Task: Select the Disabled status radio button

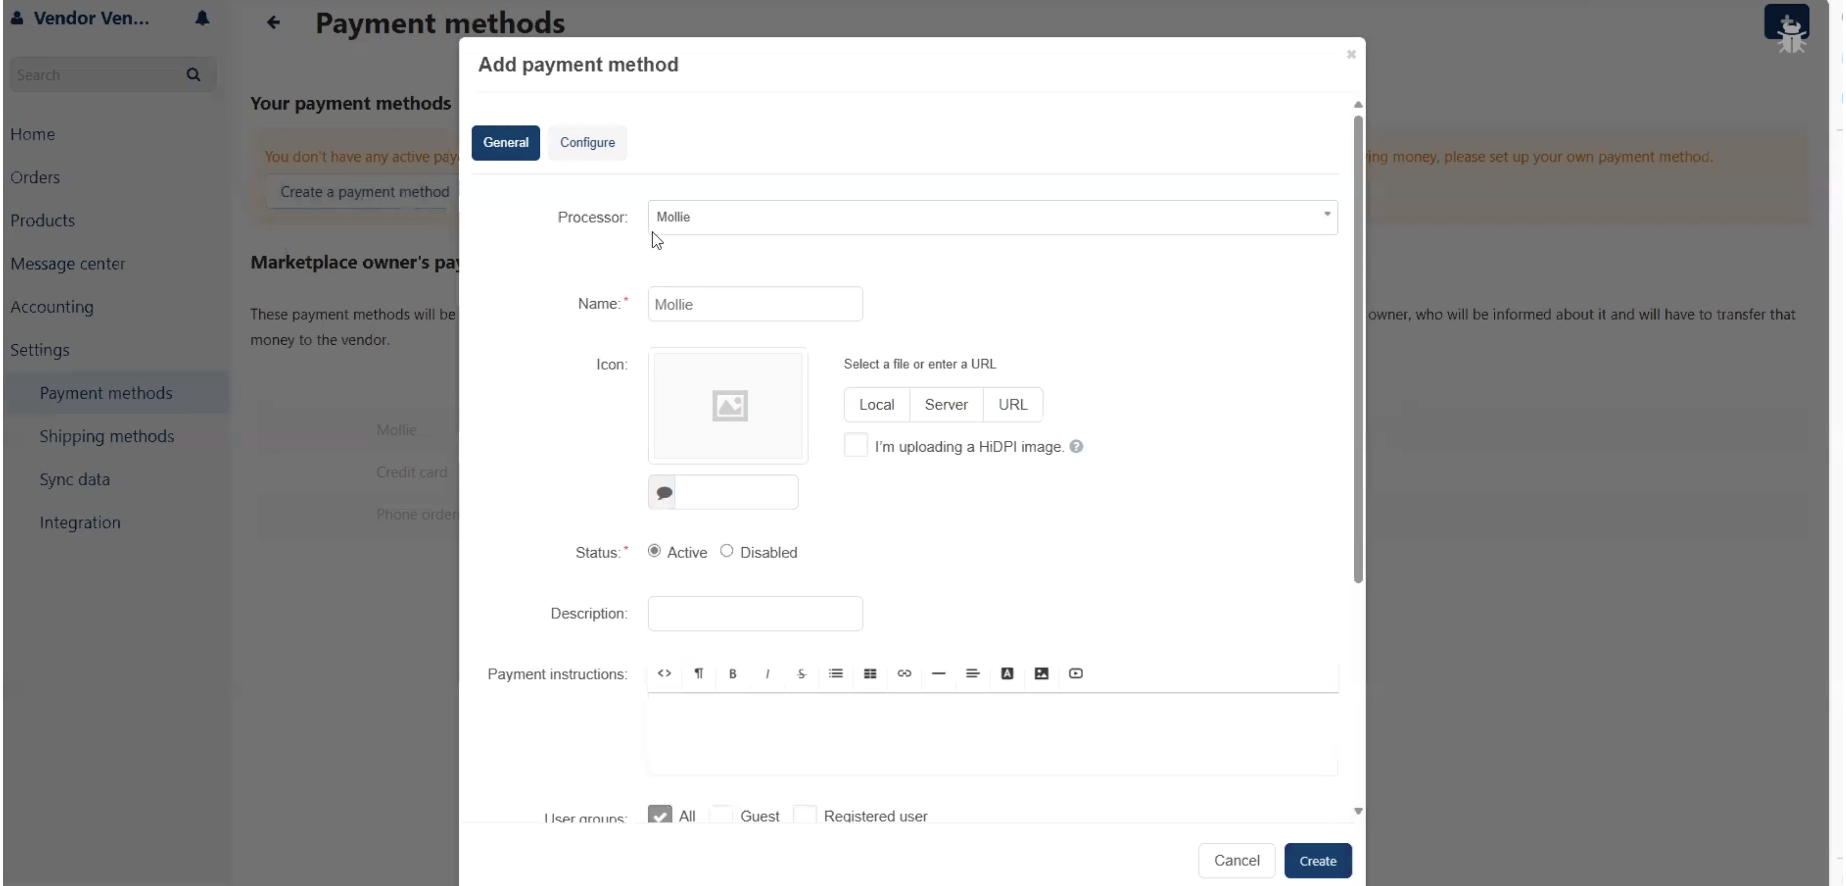Action: click(727, 550)
